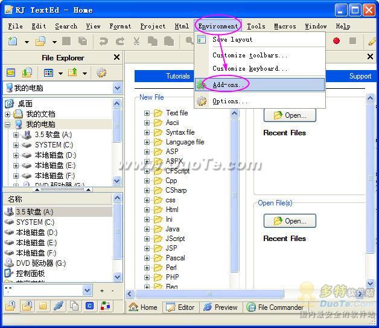The height and width of the screenshot is (328, 379).
Task: Click the Paste toolbar icon
Action: click(169, 41)
